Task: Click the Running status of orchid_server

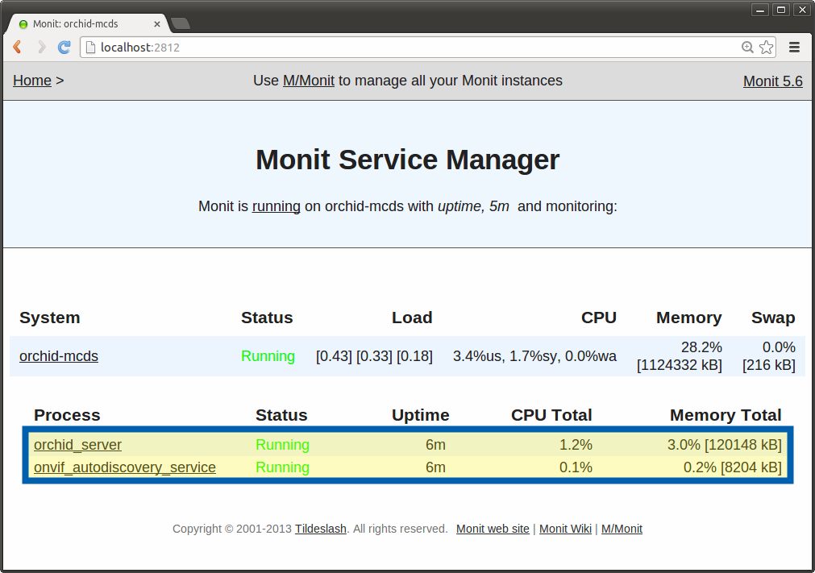Action: 282,445
